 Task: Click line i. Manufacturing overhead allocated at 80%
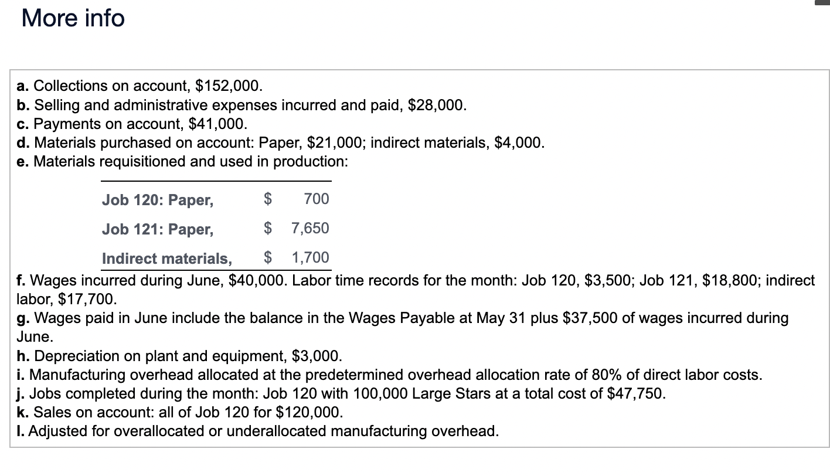point(390,375)
